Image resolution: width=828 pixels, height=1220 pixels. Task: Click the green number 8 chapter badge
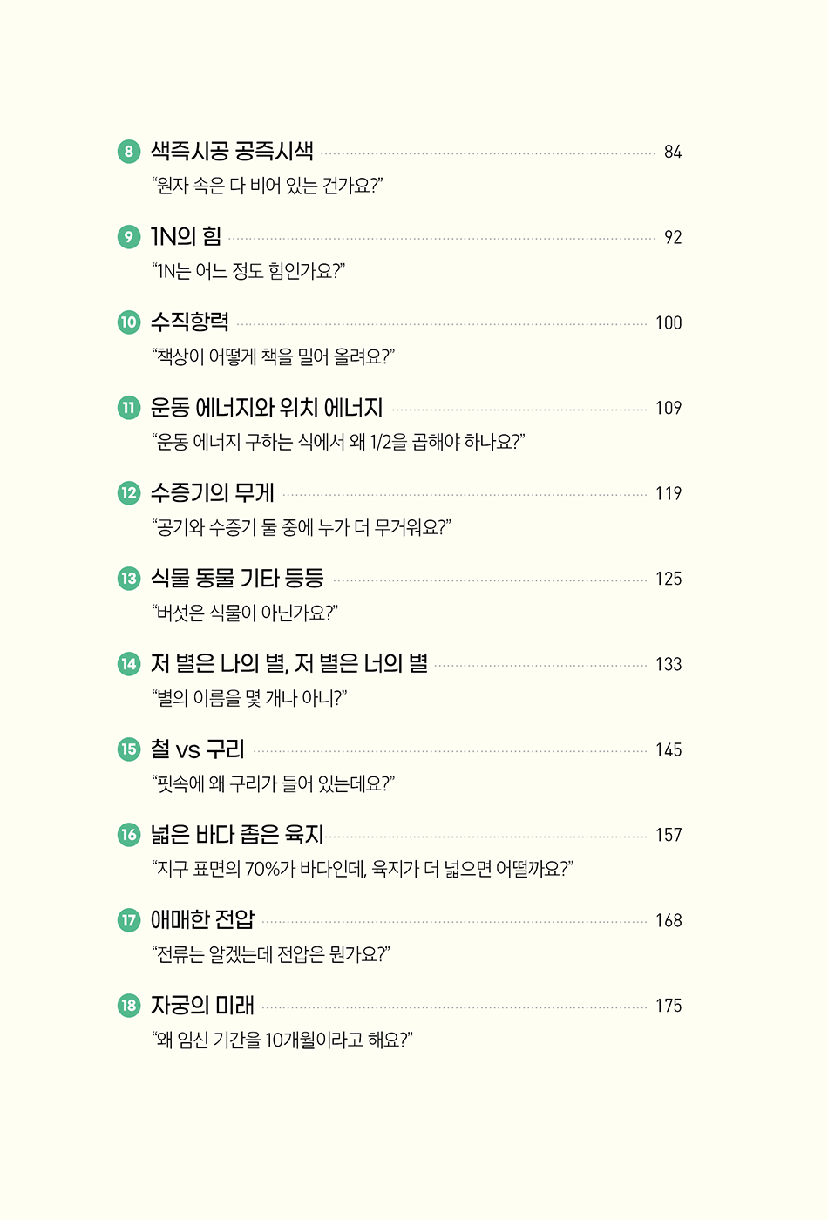pyautogui.click(x=129, y=152)
